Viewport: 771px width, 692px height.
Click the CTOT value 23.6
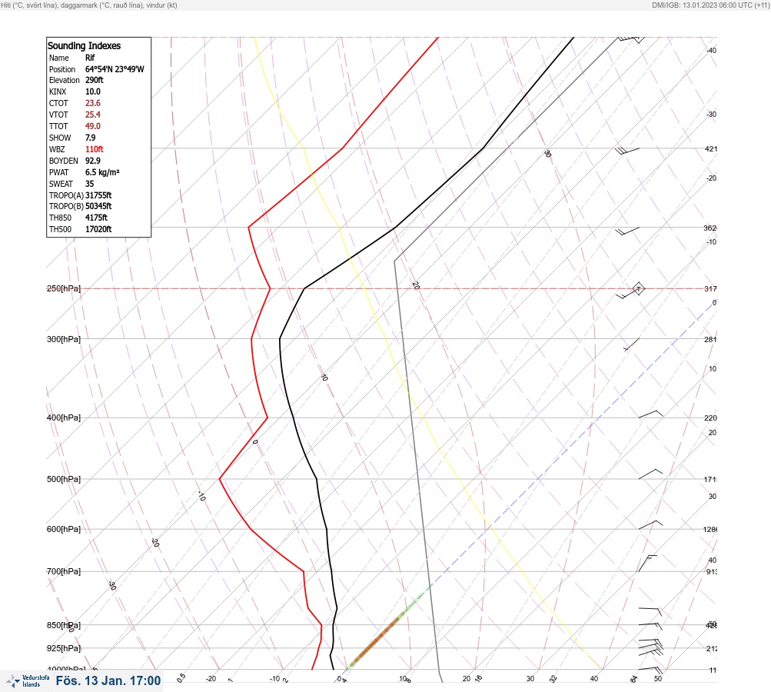pos(93,103)
